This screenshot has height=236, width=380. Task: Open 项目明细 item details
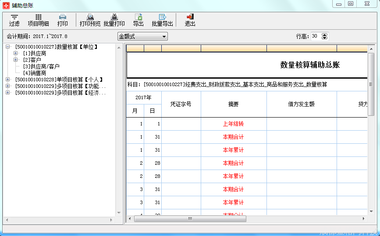[x=38, y=20]
